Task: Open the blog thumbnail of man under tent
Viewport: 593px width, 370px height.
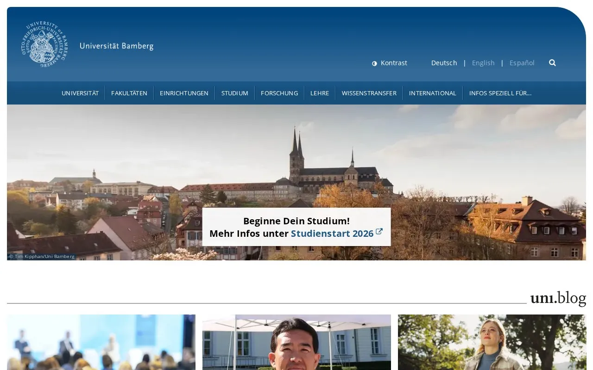Action: 296,342
